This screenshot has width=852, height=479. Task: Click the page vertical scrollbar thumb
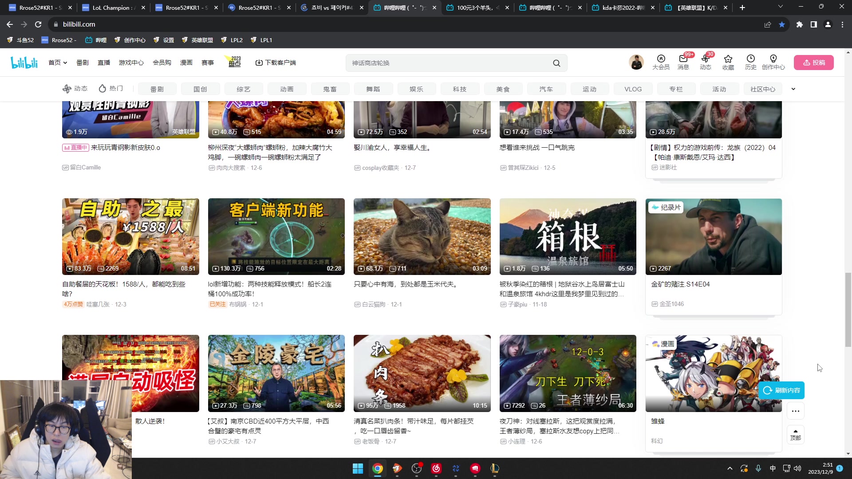point(848,310)
